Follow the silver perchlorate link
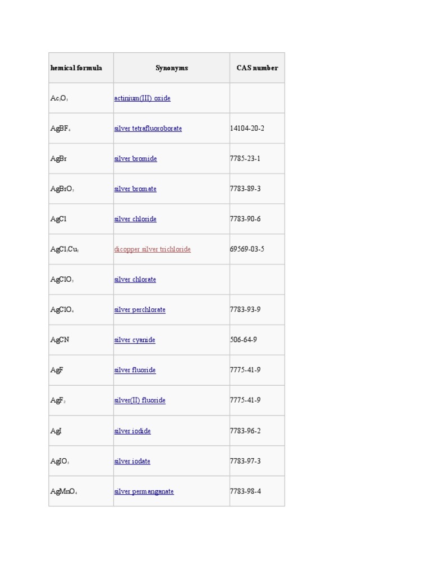This screenshot has width=431, height=575. (x=140, y=309)
